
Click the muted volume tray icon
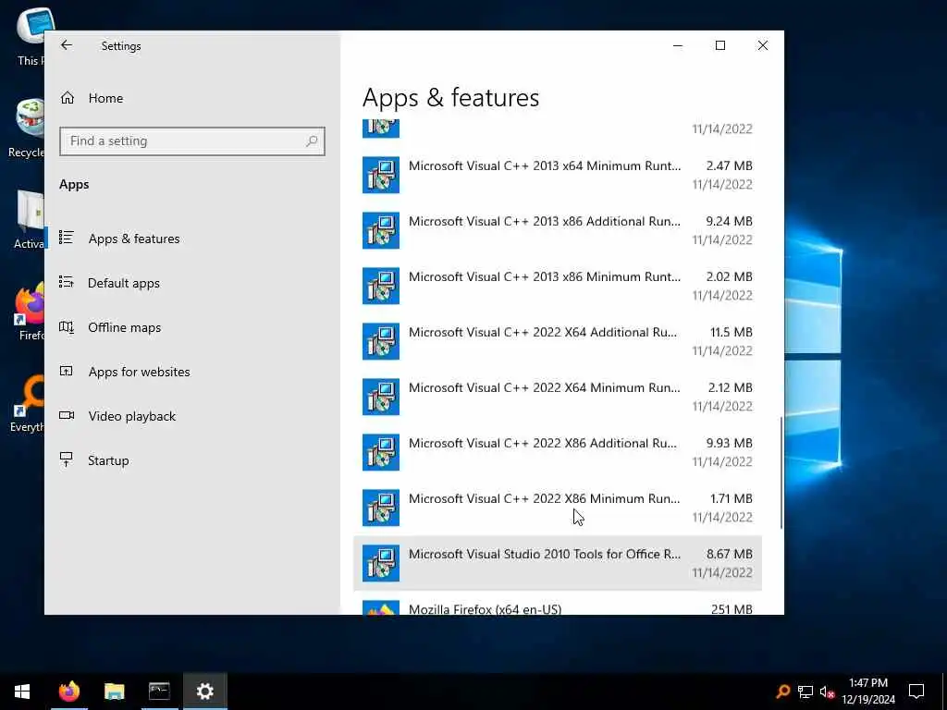click(x=828, y=692)
